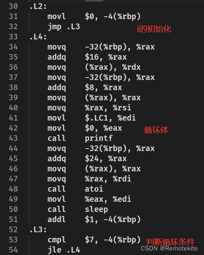The height and width of the screenshot is (255, 204).
Task: Click the %rdx register on line 36
Action: [x=132, y=67]
